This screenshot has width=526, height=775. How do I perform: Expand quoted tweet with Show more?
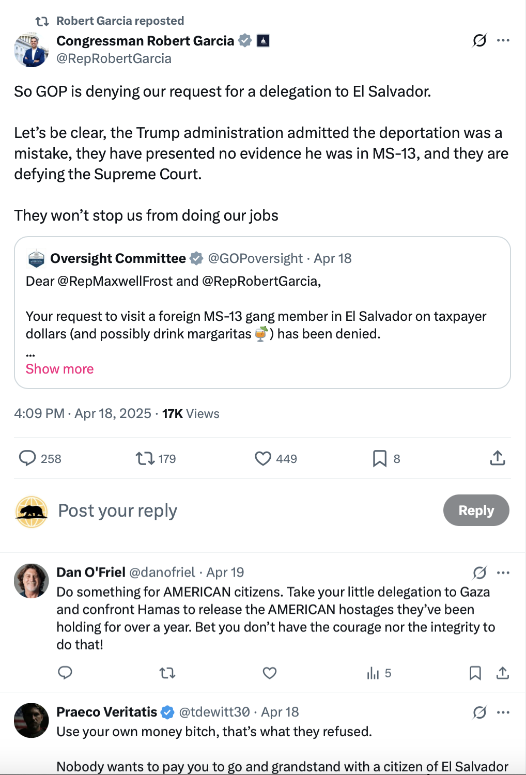[60, 369]
